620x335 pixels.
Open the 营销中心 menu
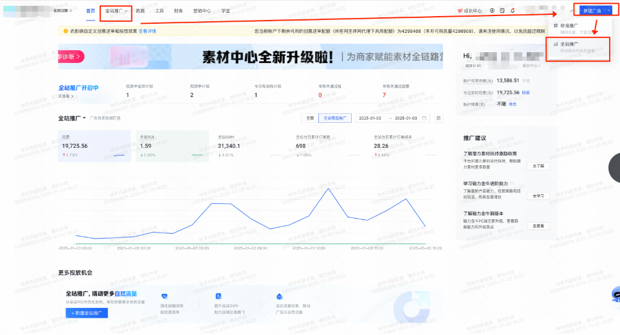pyautogui.click(x=202, y=11)
